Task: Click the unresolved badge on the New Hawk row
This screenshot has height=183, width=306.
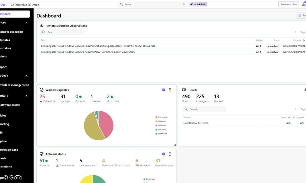Action: pos(273,52)
